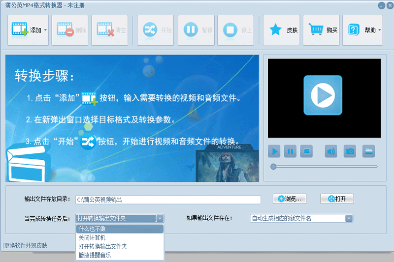Select the 打开转换输出文件夹 list option

click(x=120, y=246)
